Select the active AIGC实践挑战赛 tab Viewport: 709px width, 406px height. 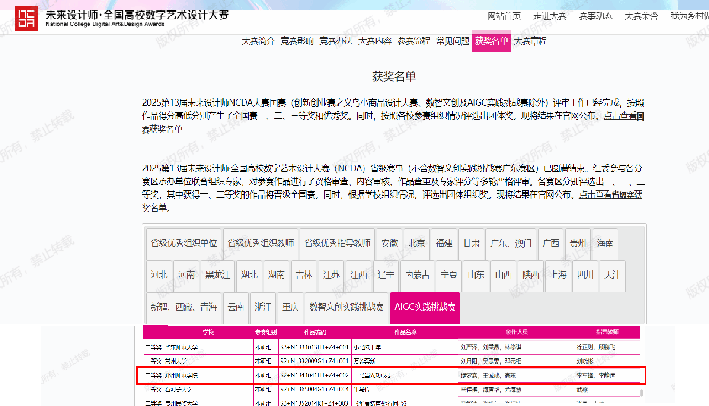pyautogui.click(x=425, y=307)
